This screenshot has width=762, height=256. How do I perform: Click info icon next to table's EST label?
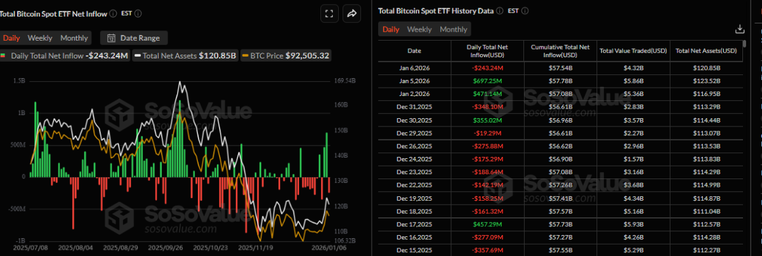pyautogui.click(x=525, y=11)
